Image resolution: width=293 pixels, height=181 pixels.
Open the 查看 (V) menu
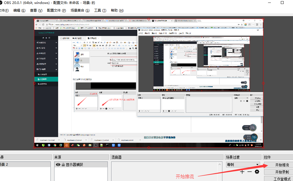click(x=36, y=10)
